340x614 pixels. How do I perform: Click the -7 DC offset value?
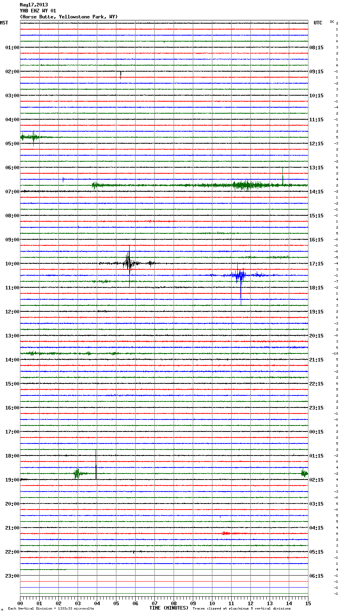336,281
